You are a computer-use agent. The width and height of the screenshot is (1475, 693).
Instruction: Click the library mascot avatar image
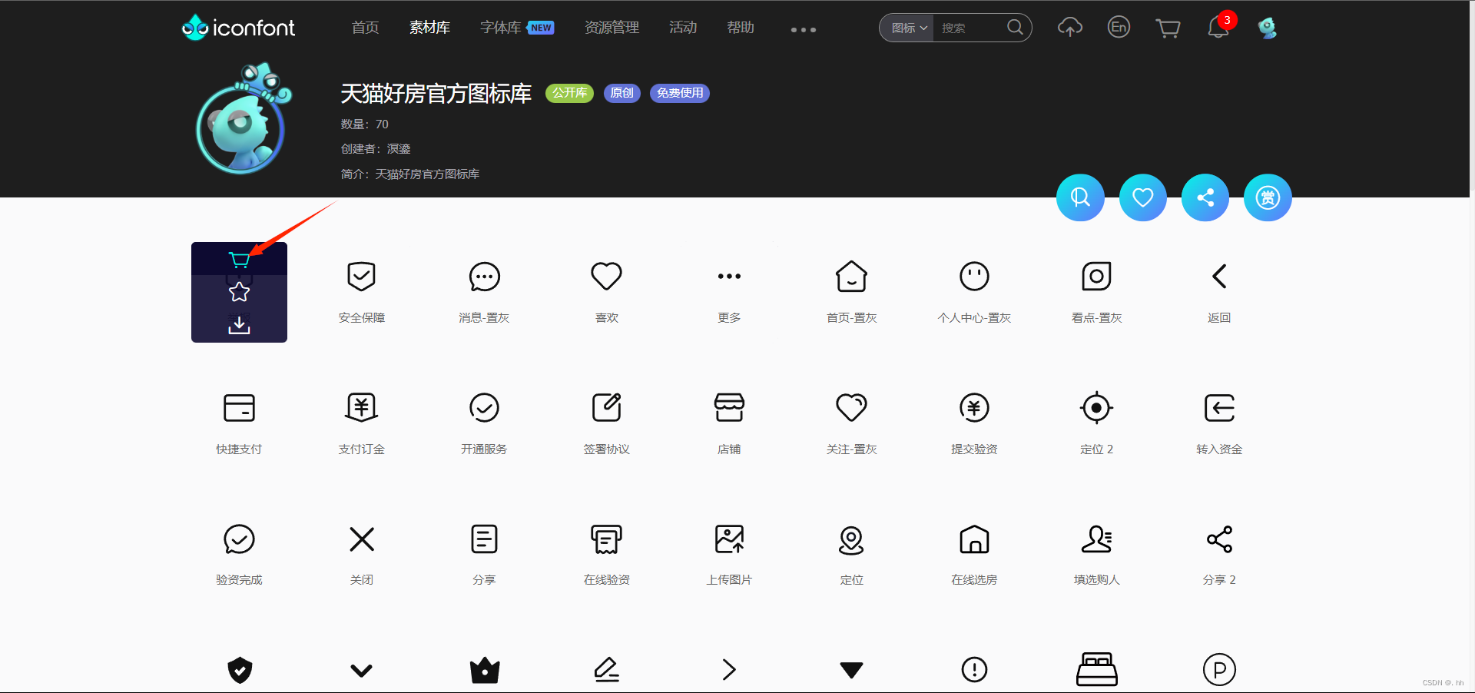(243, 119)
